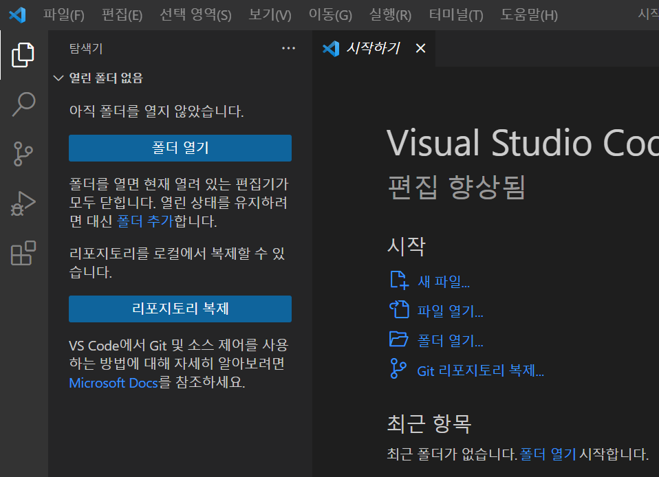This screenshot has height=477, width=659.
Task: Click the open file icon beside 파일 열기
Action: tap(399, 309)
